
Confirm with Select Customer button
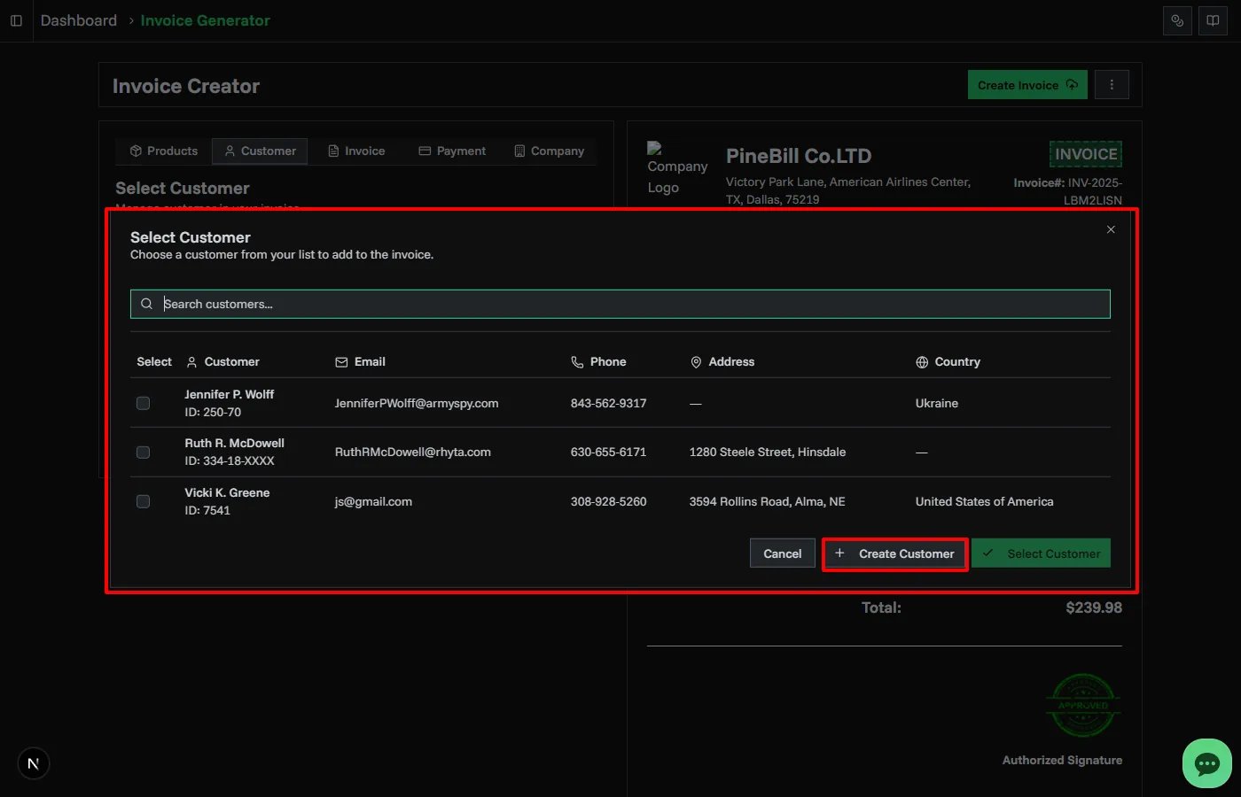pyautogui.click(x=1041, y=553)
